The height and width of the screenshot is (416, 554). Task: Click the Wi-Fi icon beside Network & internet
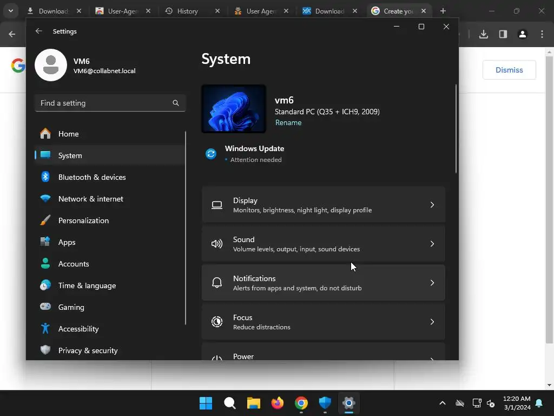coord(45,198)
